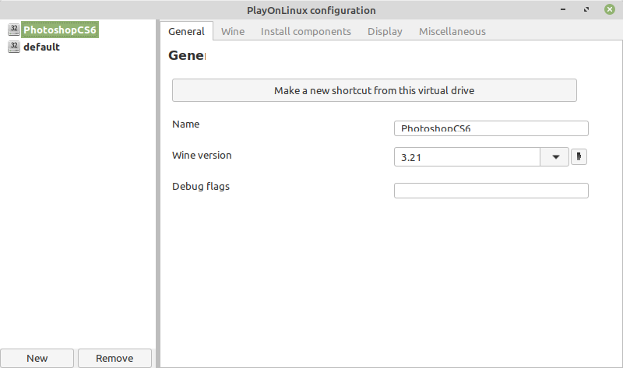This screenshot has width=623, height=368.
Task: Select the PhotoshopCS6 virtual drive icon
Action: point(14,30)
